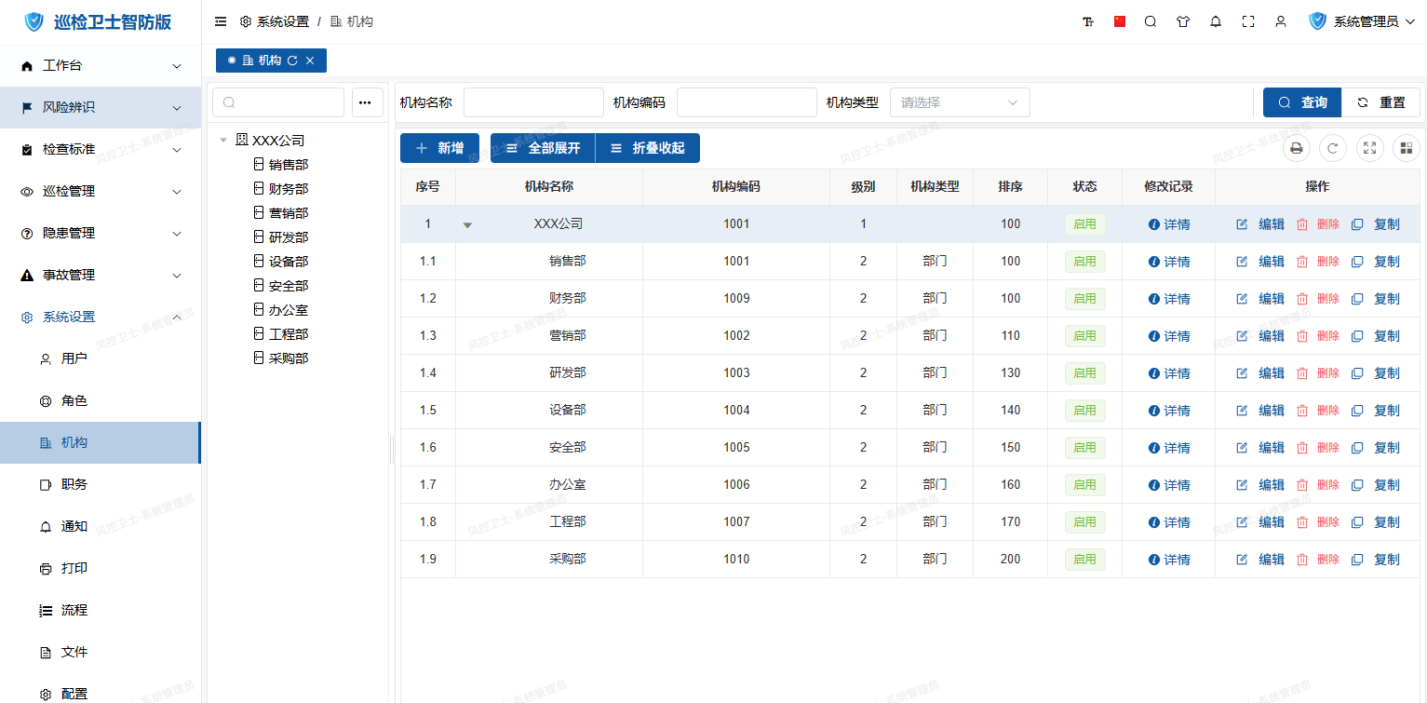The image size is (1427, 703).
Task: Open the notifications bell icon
Action: [x=1216, y=21]
